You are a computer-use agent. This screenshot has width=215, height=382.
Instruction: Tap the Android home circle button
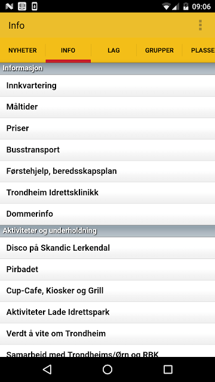107,369
